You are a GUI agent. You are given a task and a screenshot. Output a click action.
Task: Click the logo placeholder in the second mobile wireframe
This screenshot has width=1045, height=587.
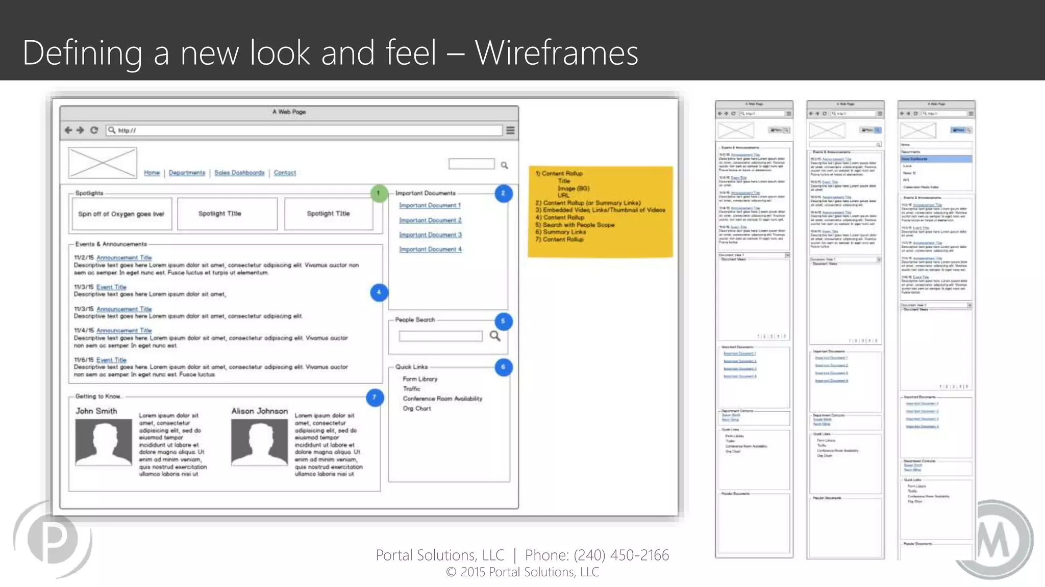(x=827, y=130)
